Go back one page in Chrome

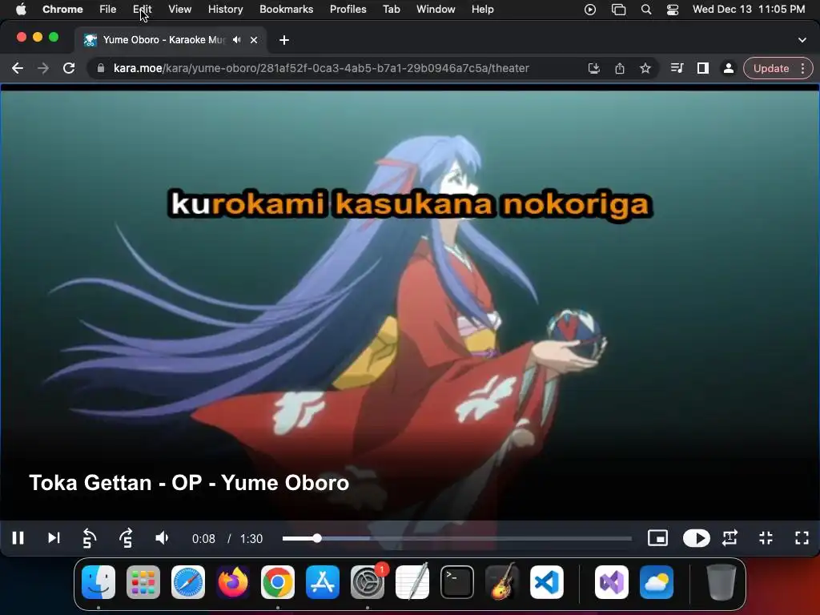pos(18,69)
